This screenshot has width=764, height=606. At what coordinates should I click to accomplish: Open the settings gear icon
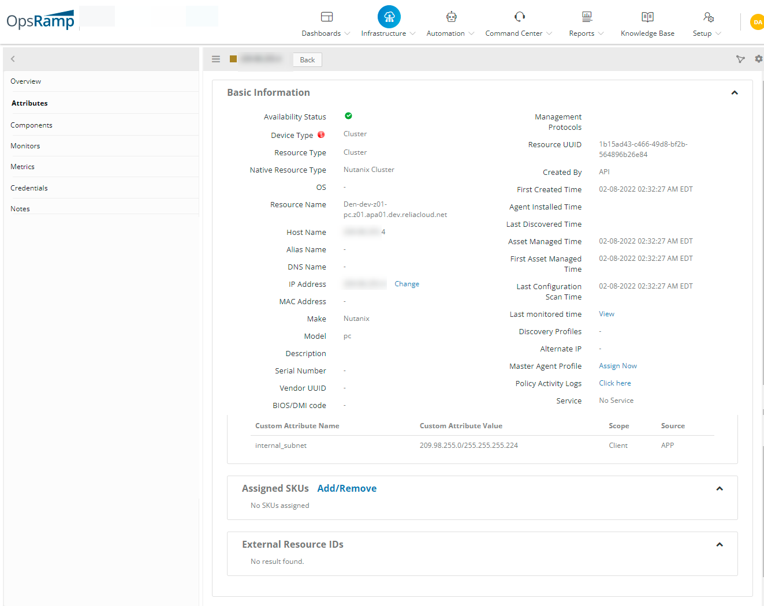(x=759, y=59)
